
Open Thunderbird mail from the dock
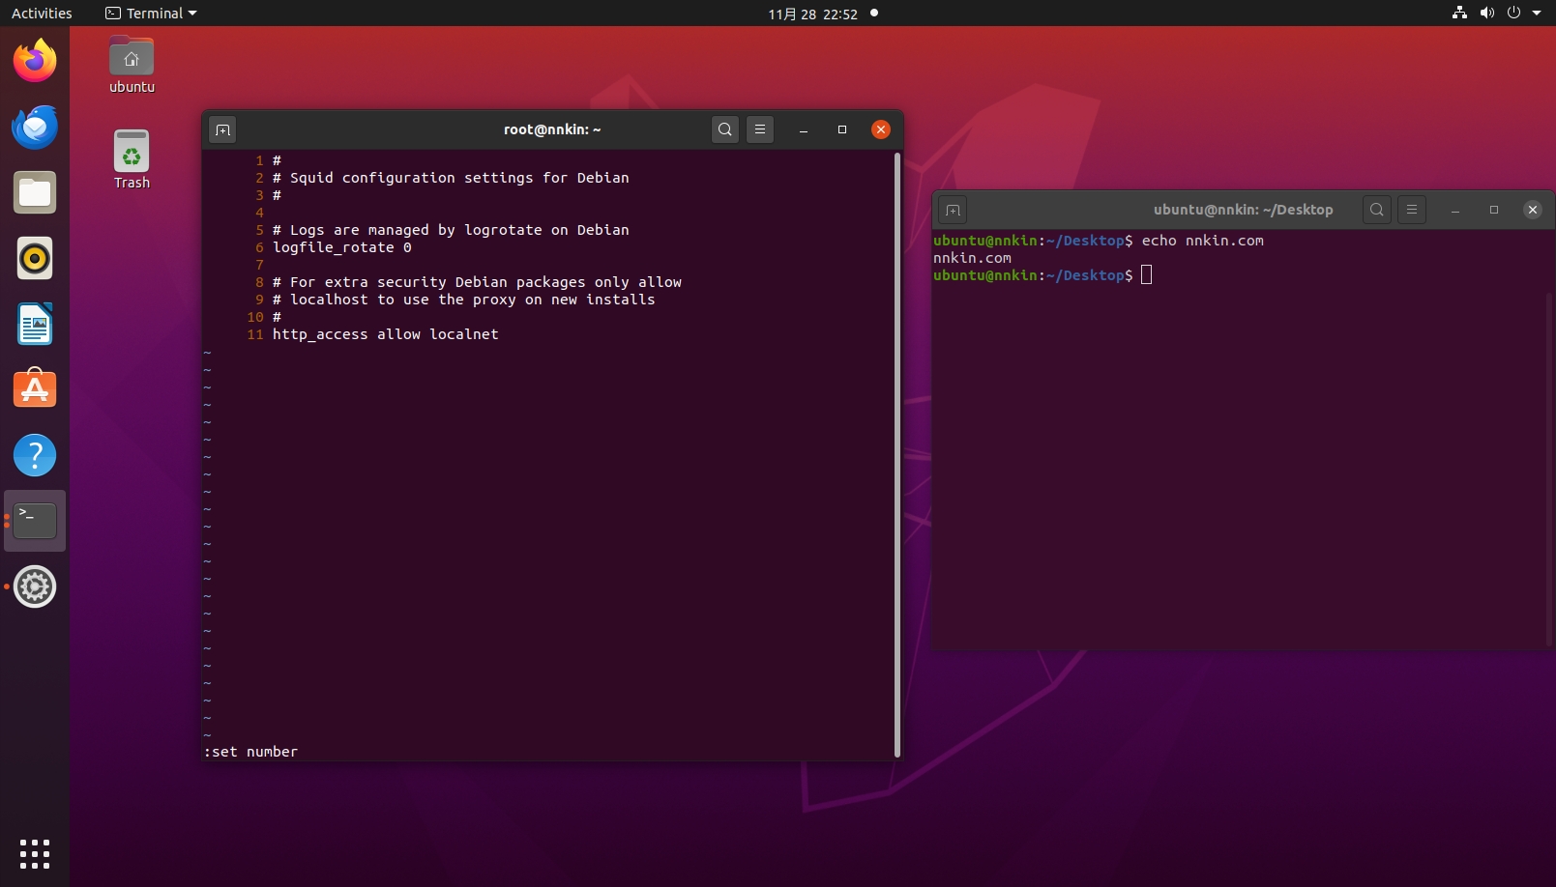click(35, 128)
